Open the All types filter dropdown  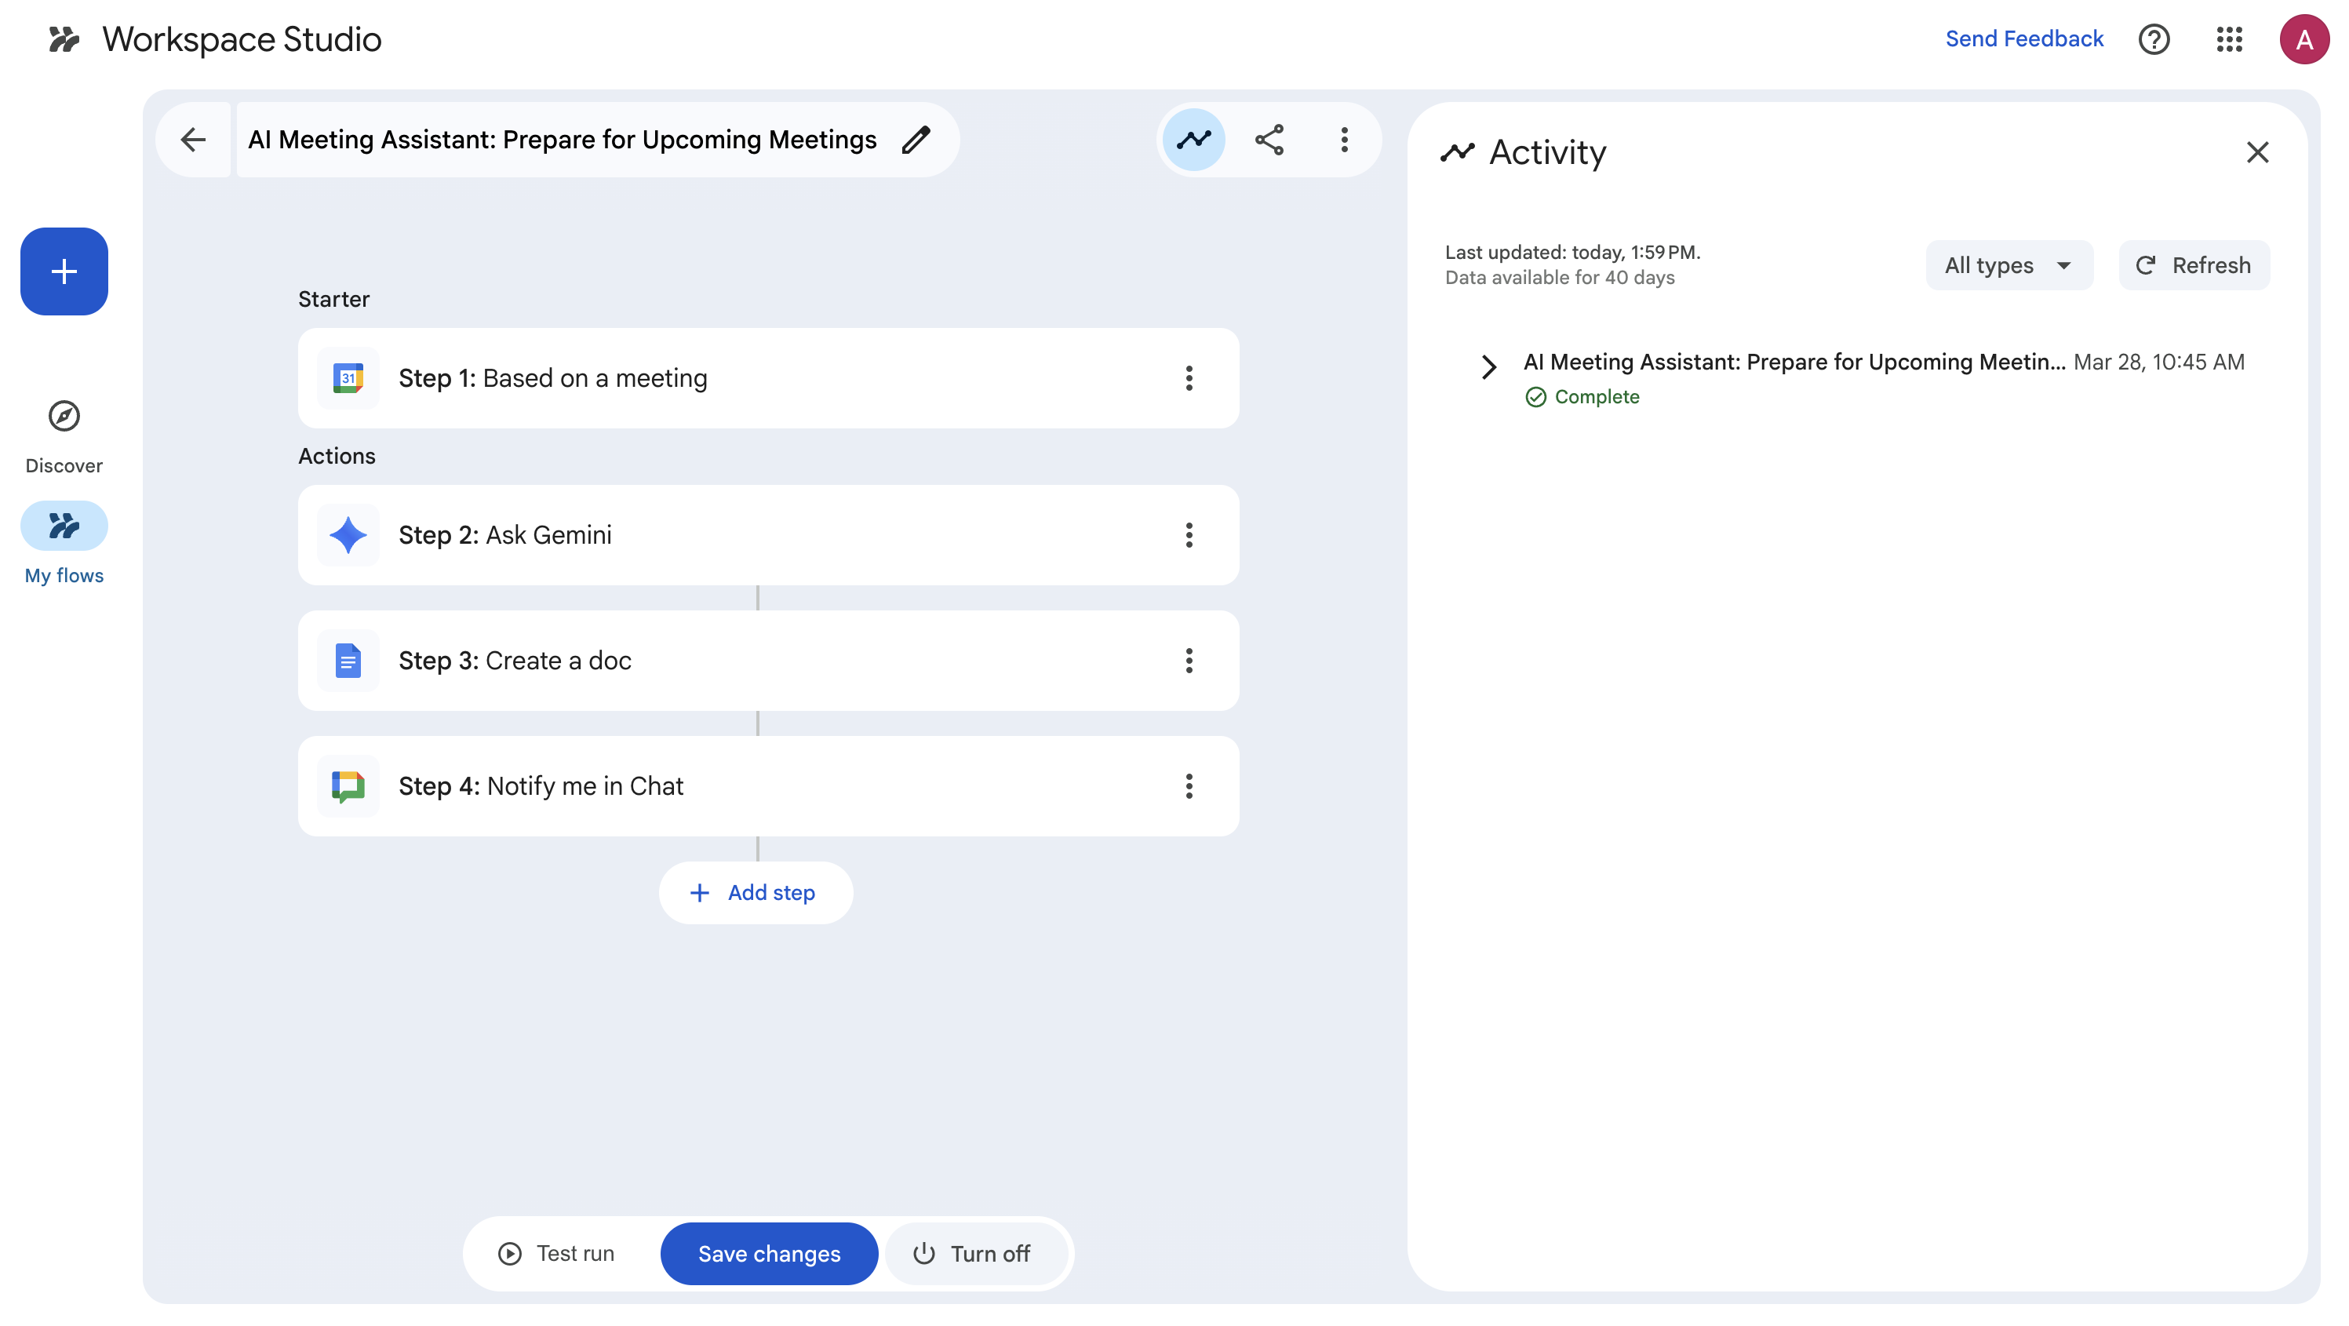coord(2008,265)
